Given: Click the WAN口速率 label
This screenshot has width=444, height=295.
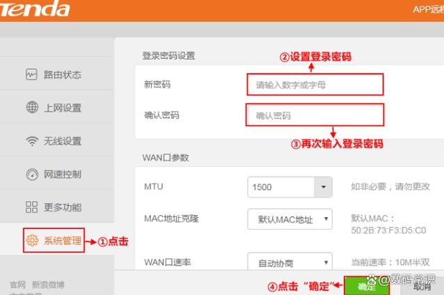Looking at the screenshot, I should [x=167, y=262].
